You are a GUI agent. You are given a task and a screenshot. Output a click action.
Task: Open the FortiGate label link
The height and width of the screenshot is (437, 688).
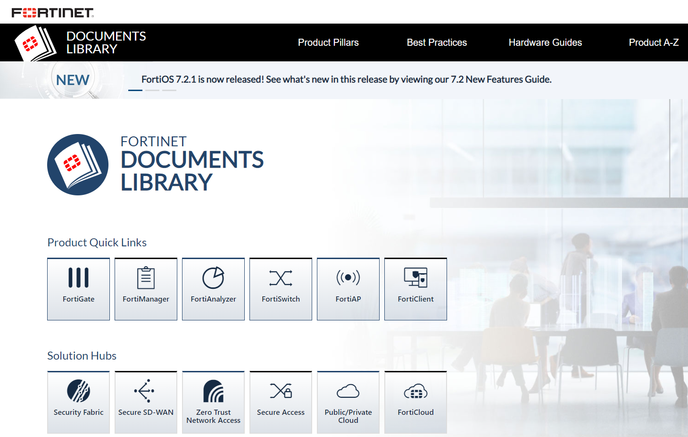tap(78, 299)
